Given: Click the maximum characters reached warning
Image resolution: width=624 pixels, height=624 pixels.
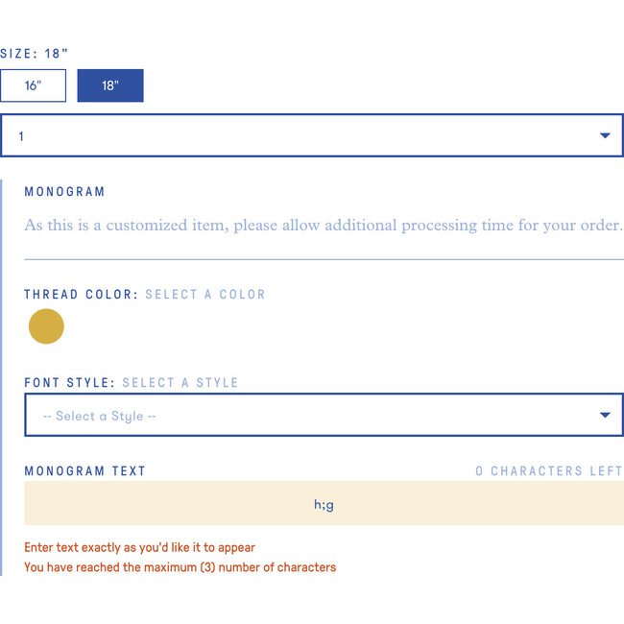Looking at the screenshot, I should pos(180,567).
